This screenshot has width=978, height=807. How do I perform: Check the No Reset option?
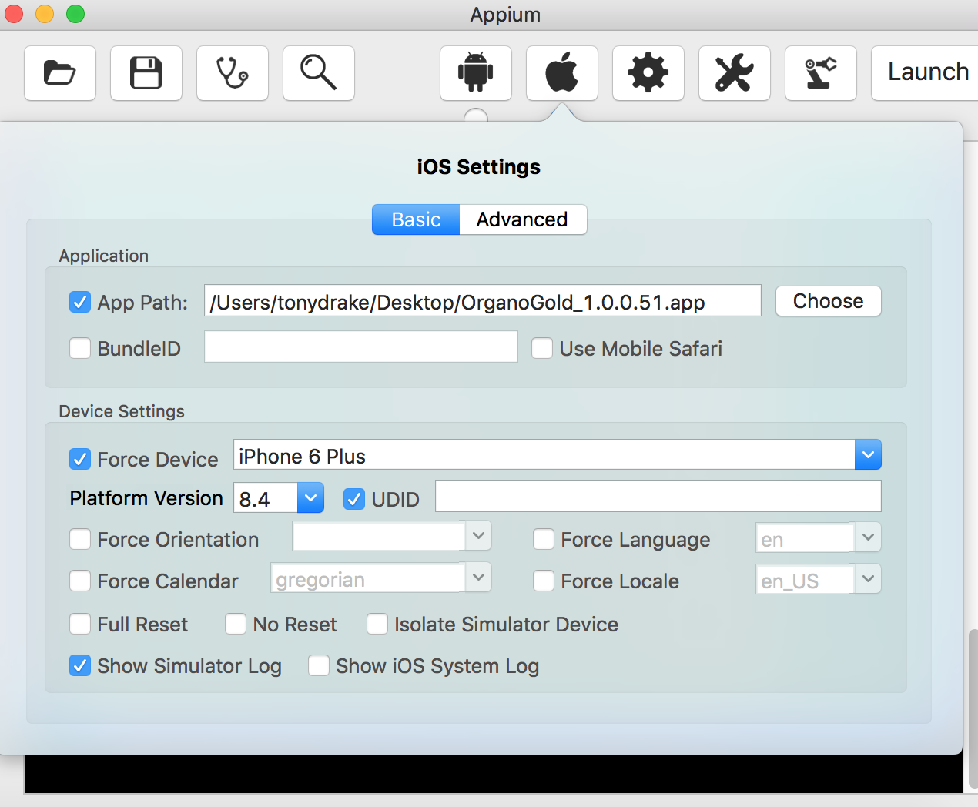(236, 624)
